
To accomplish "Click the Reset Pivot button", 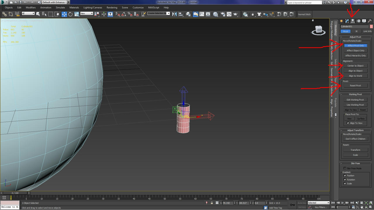I will (x=356, y=85).
